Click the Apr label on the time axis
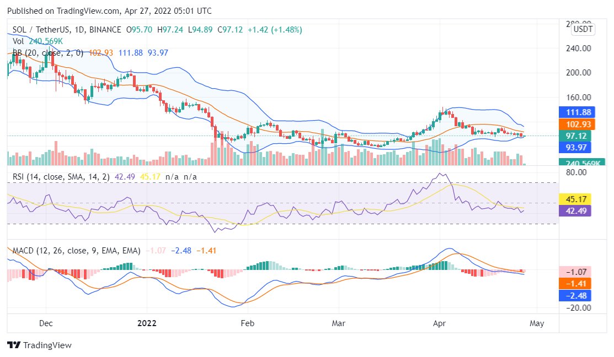The width and height of the screenshot is (614, 357). pyautogui.click(x=439, y=323)
